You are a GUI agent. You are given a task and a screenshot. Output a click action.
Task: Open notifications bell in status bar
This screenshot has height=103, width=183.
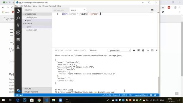pyautogui.click(x=156, y=95)
